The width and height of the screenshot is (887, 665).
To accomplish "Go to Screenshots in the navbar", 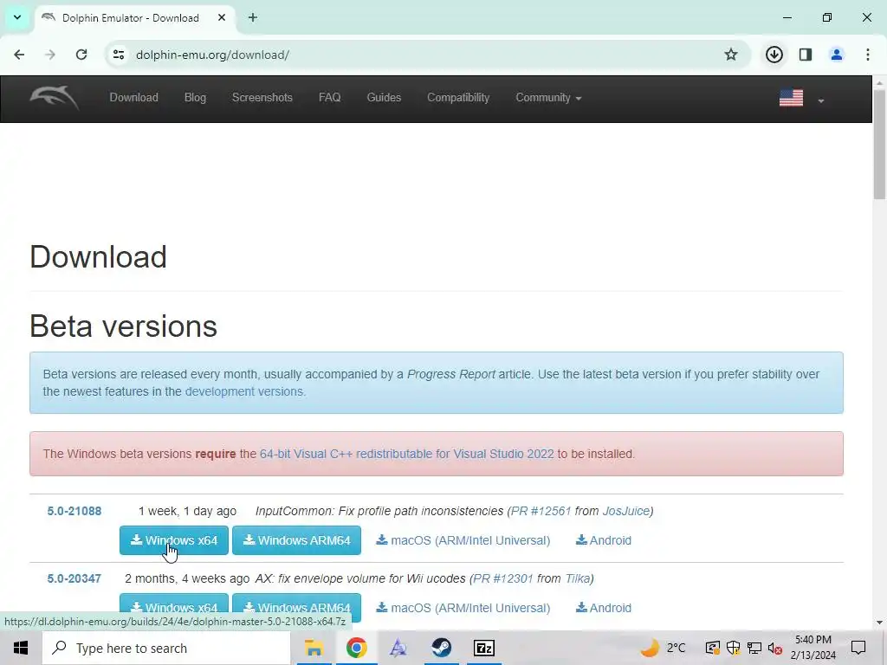I will coord(262,98).
